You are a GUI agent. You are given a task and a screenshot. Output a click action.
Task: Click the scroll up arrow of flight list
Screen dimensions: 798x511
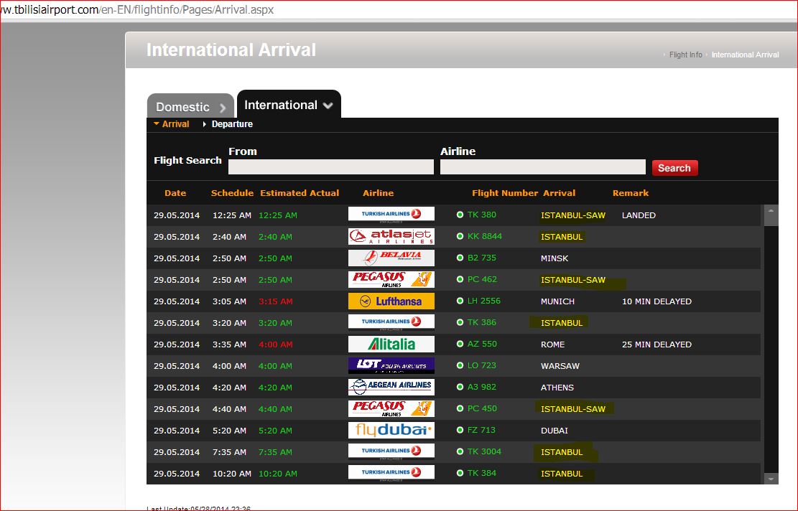click(x=771, y=212)
